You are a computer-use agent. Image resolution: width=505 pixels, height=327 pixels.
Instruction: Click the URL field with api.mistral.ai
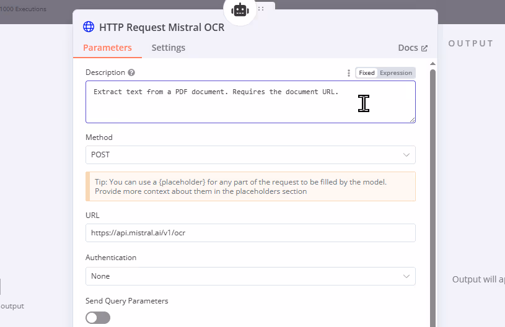tap(250, 233)
